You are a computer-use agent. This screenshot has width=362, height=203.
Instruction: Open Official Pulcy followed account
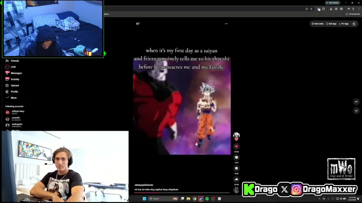click(x=15, y=112)
